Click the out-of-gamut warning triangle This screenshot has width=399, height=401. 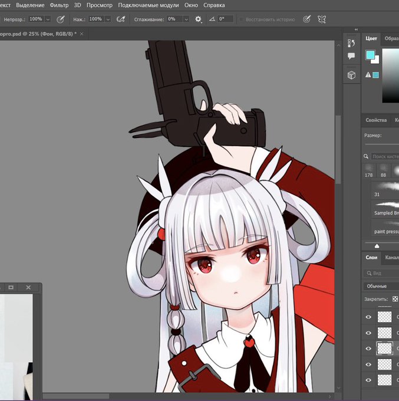[368, 75]
